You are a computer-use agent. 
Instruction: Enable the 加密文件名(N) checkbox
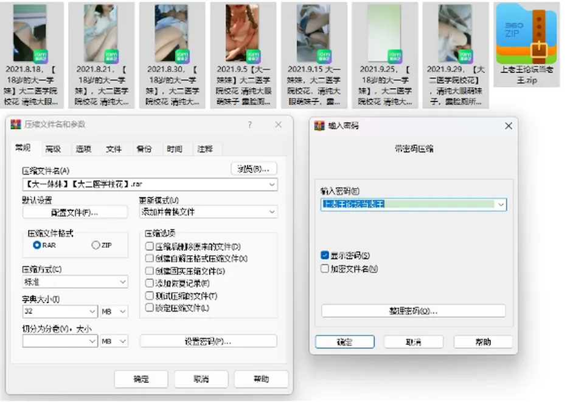pyautogui.click(x=325, y=268)
